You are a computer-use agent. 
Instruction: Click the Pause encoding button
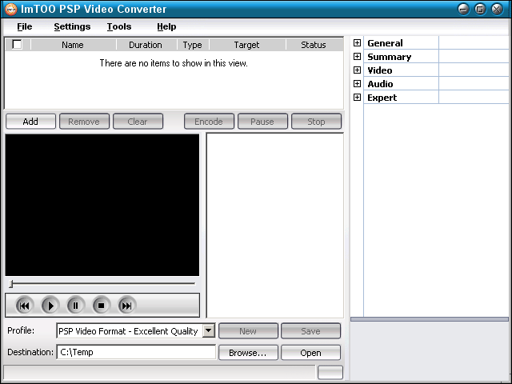tap(262, 122)
